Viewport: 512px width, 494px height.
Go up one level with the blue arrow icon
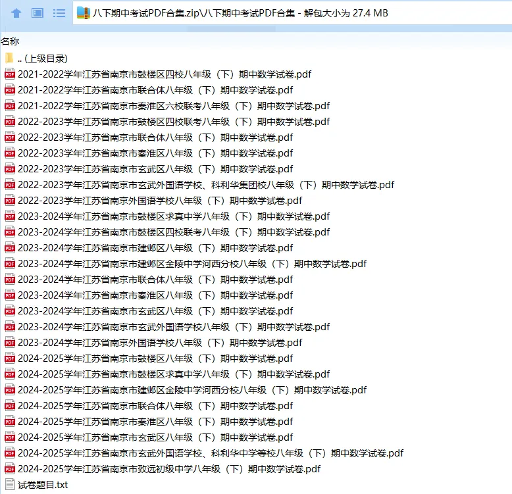pos(16,13)
